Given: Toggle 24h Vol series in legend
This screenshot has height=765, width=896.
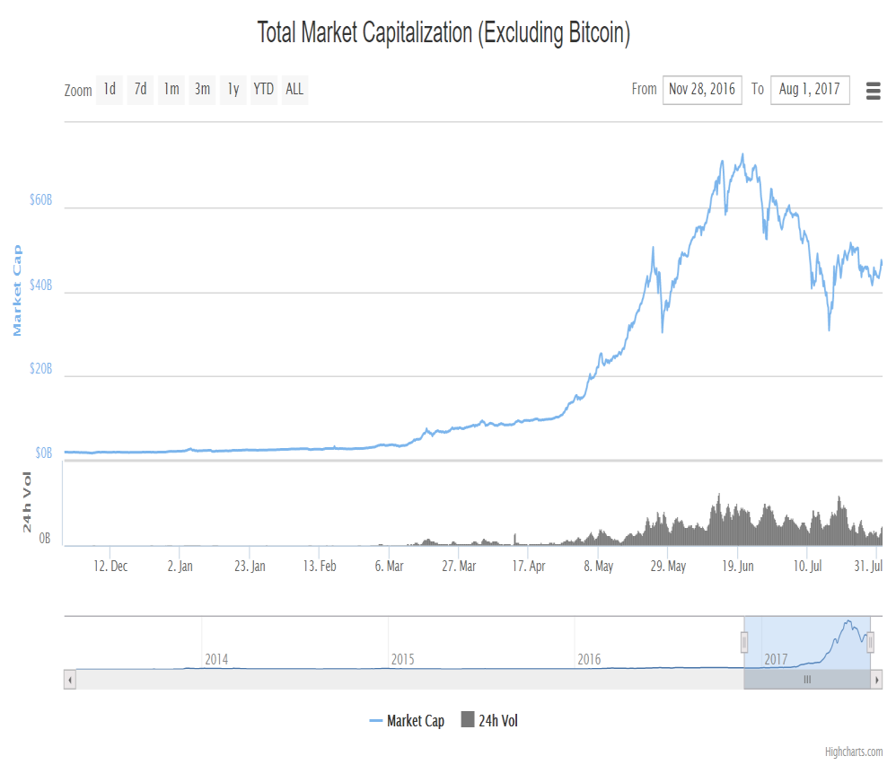Looking at the screenshot, I should click(489, 720).
